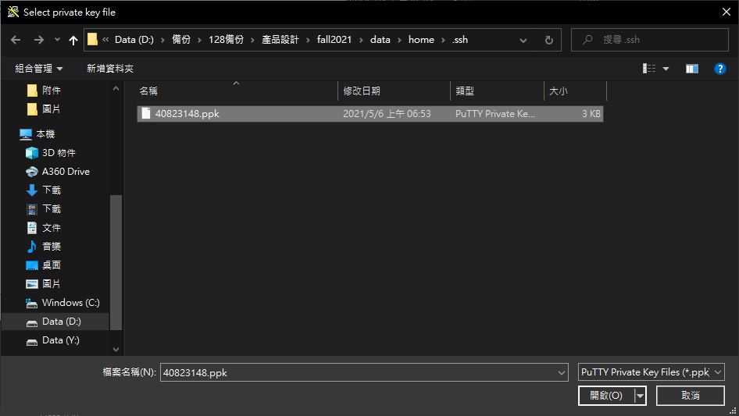
Task: Close the Select private key dialog
Action: coord(727,12)
